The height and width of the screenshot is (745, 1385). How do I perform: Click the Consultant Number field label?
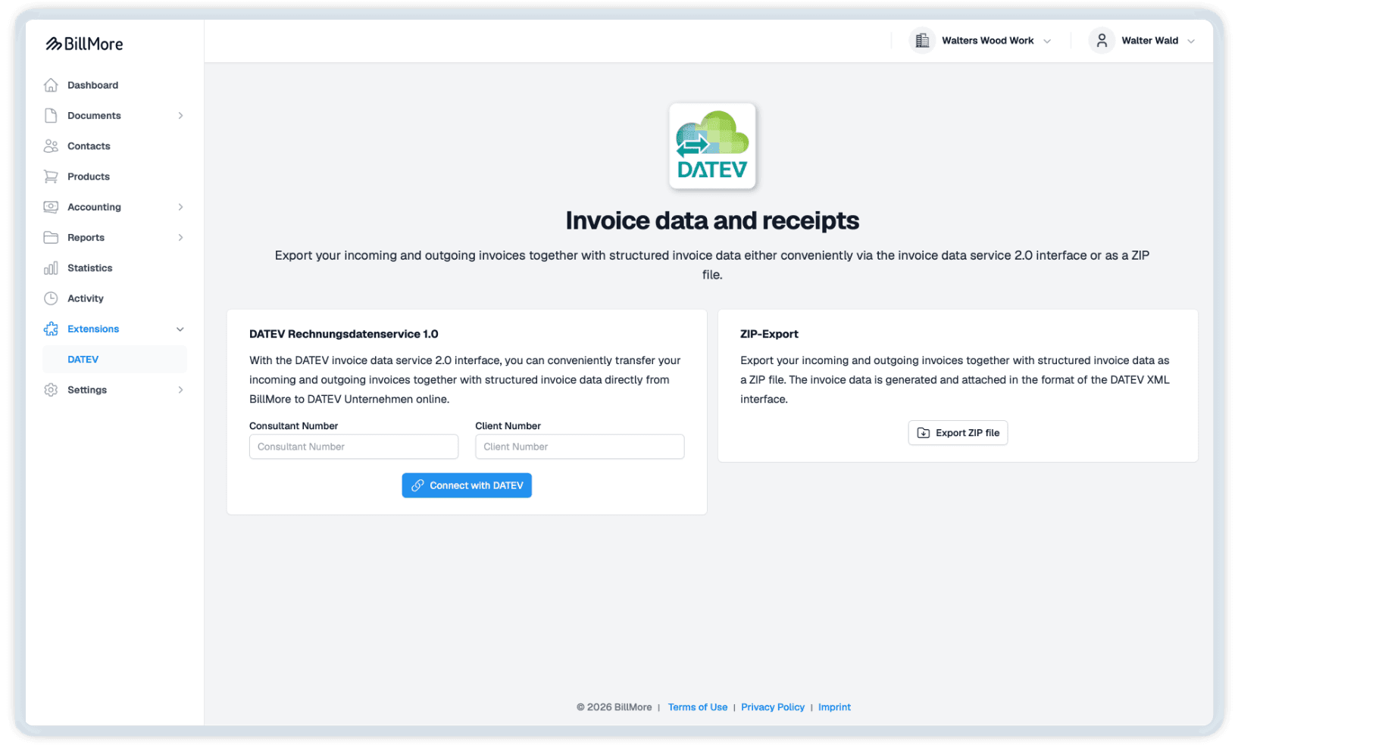coord(294,426)
